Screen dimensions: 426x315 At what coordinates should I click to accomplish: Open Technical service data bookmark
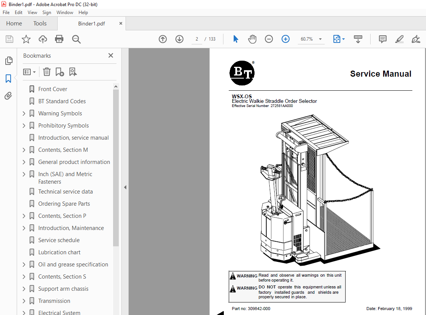[66, 192]
